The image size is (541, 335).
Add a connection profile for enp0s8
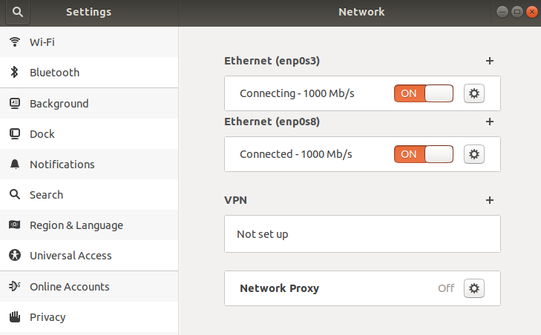[x=490, y=122]
